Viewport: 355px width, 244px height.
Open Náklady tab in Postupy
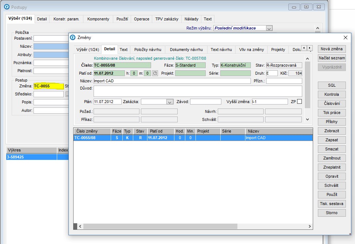click(x=191, y=19)
